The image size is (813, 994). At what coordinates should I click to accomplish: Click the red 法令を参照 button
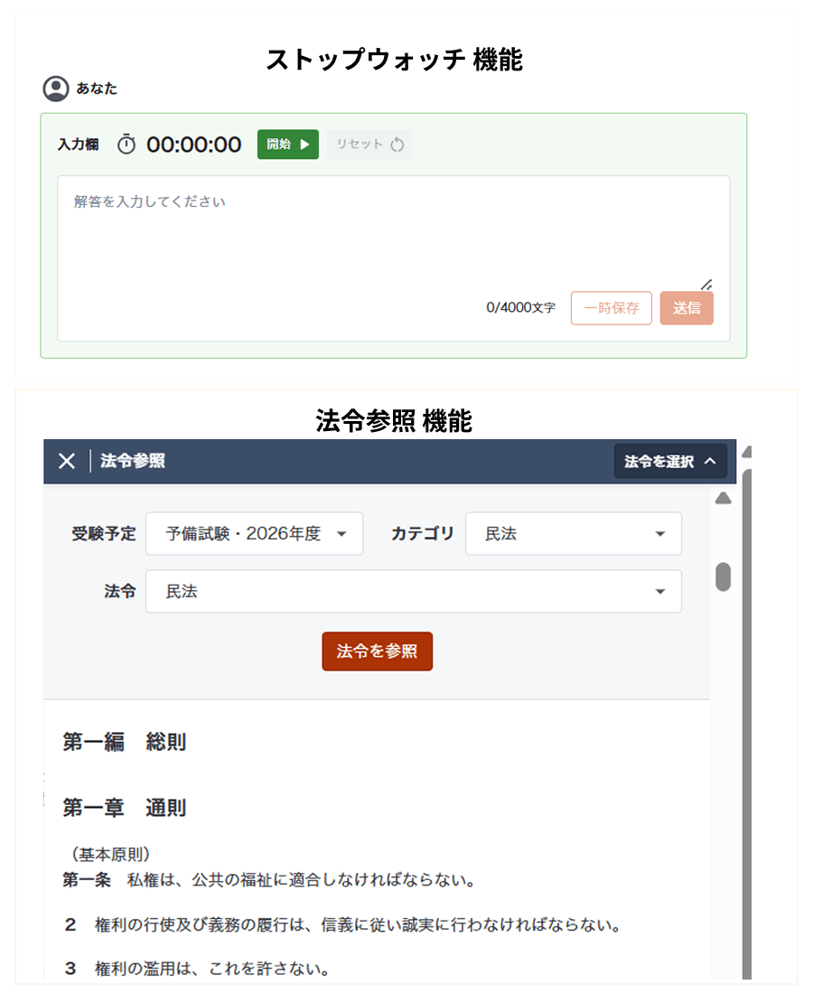[x=377, y=652]
